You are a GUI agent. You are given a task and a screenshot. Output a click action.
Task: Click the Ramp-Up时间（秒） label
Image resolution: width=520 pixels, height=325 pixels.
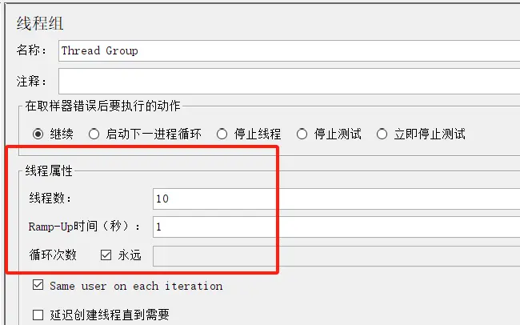[x=84, y=227]
